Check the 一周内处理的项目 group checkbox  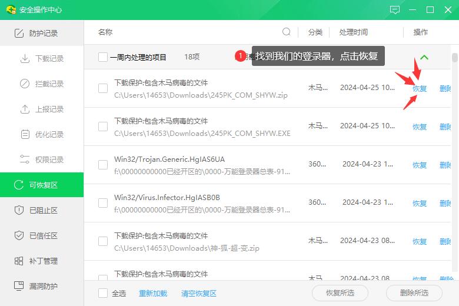103,57
